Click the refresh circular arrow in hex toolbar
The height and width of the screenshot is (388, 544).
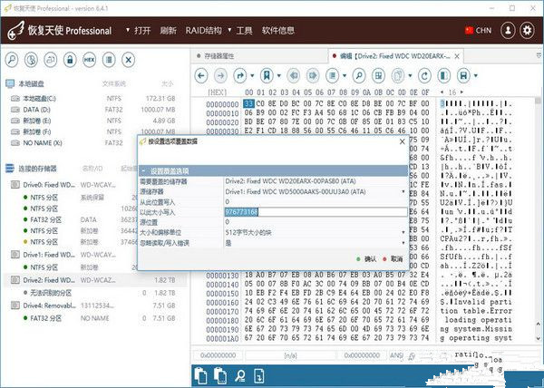click(424, 75)
